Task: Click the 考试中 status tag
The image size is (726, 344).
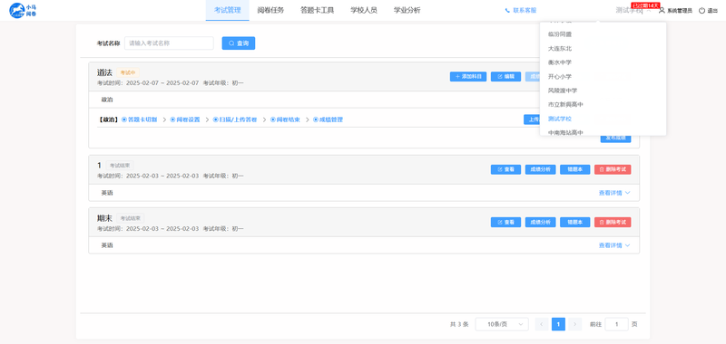Action: tap(128, 72)
